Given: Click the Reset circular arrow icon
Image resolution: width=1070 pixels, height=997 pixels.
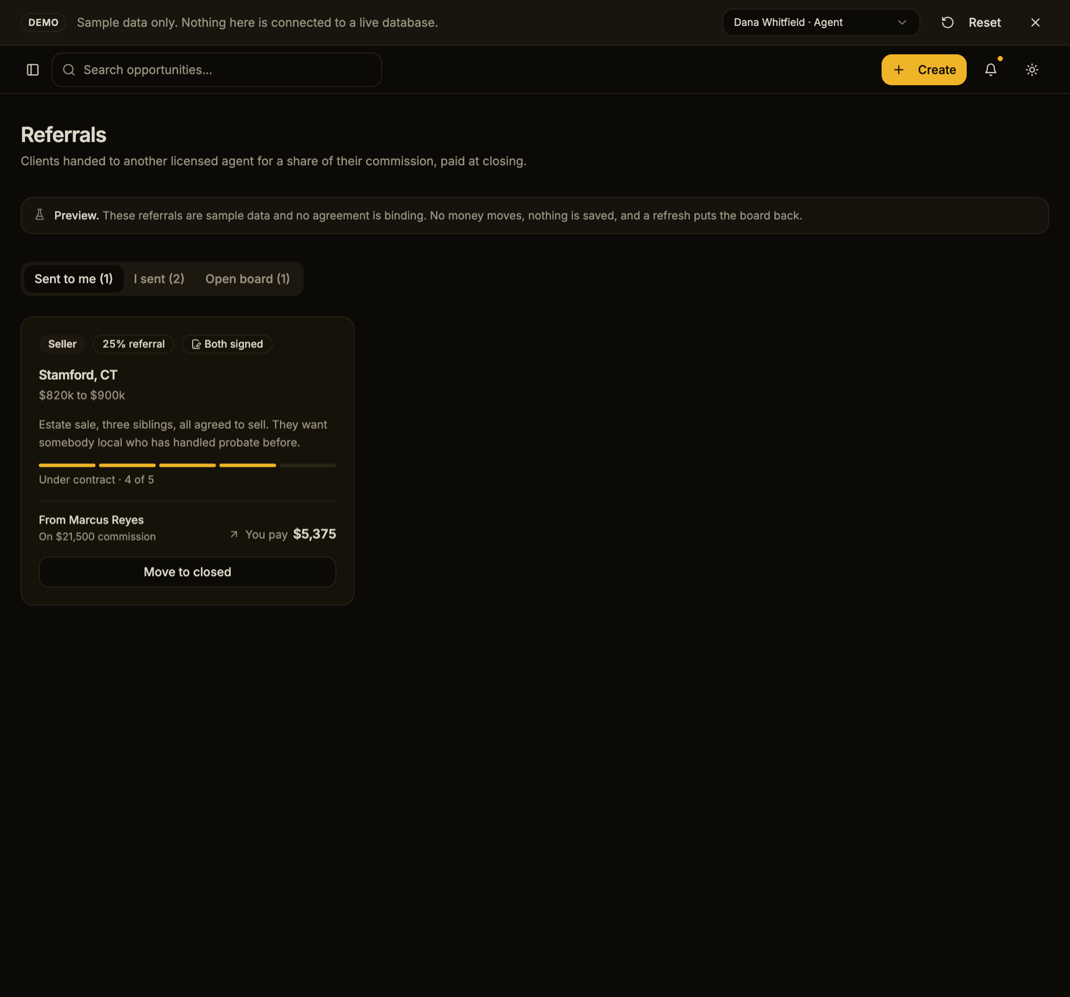Looking at the screenshot, I should point(948,23).
